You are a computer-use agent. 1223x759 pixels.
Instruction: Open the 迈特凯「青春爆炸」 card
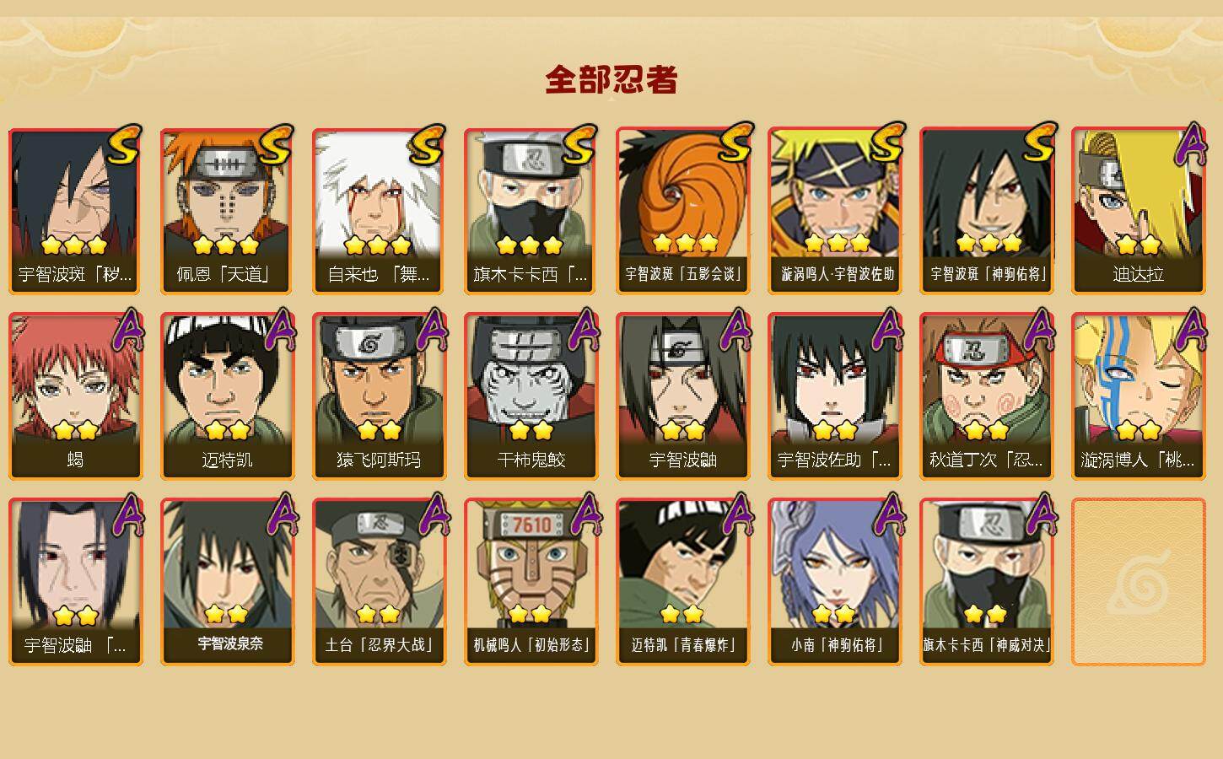(683, 582)
